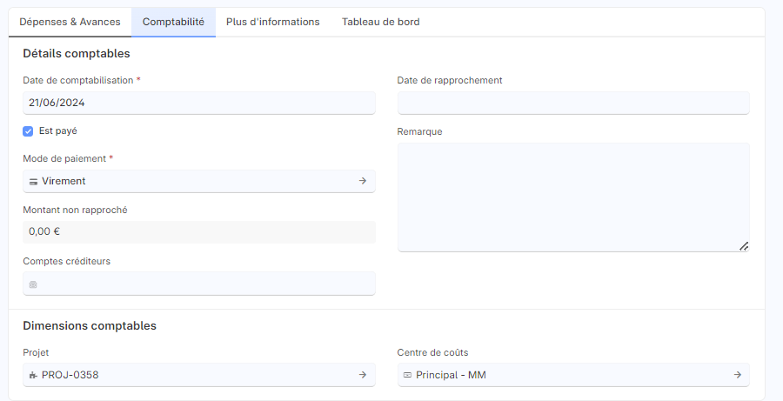Switch to the Dépenses & Avances tab
783x401 pixels.
70,22
